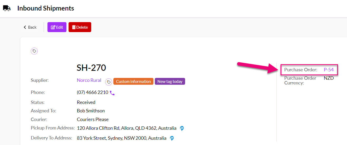Click the tag icon next to Norco Rural

(109, 82)
